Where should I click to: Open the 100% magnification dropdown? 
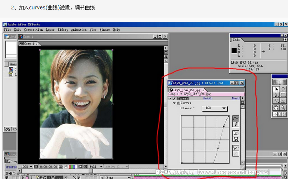pos(25,167)
